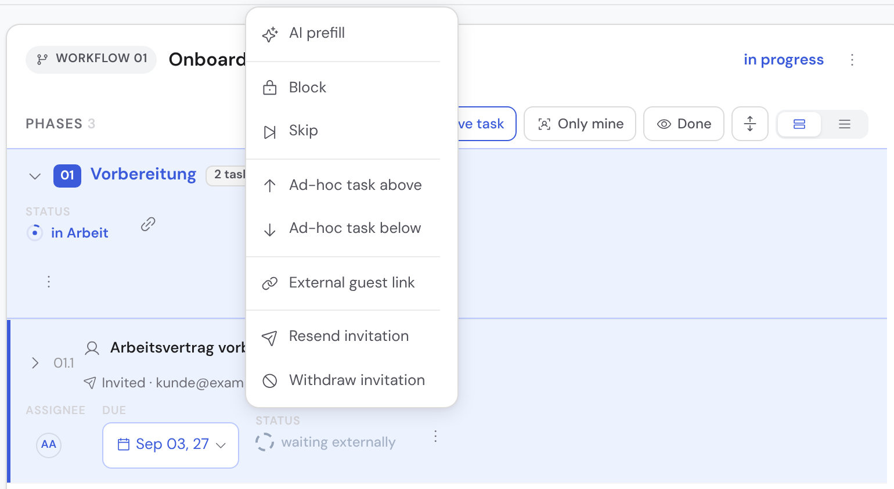The width and height of the screenshot is (894, 489).
Task: Open the Sep 03, 27 due date dropdown
Action: pos(171,445)
